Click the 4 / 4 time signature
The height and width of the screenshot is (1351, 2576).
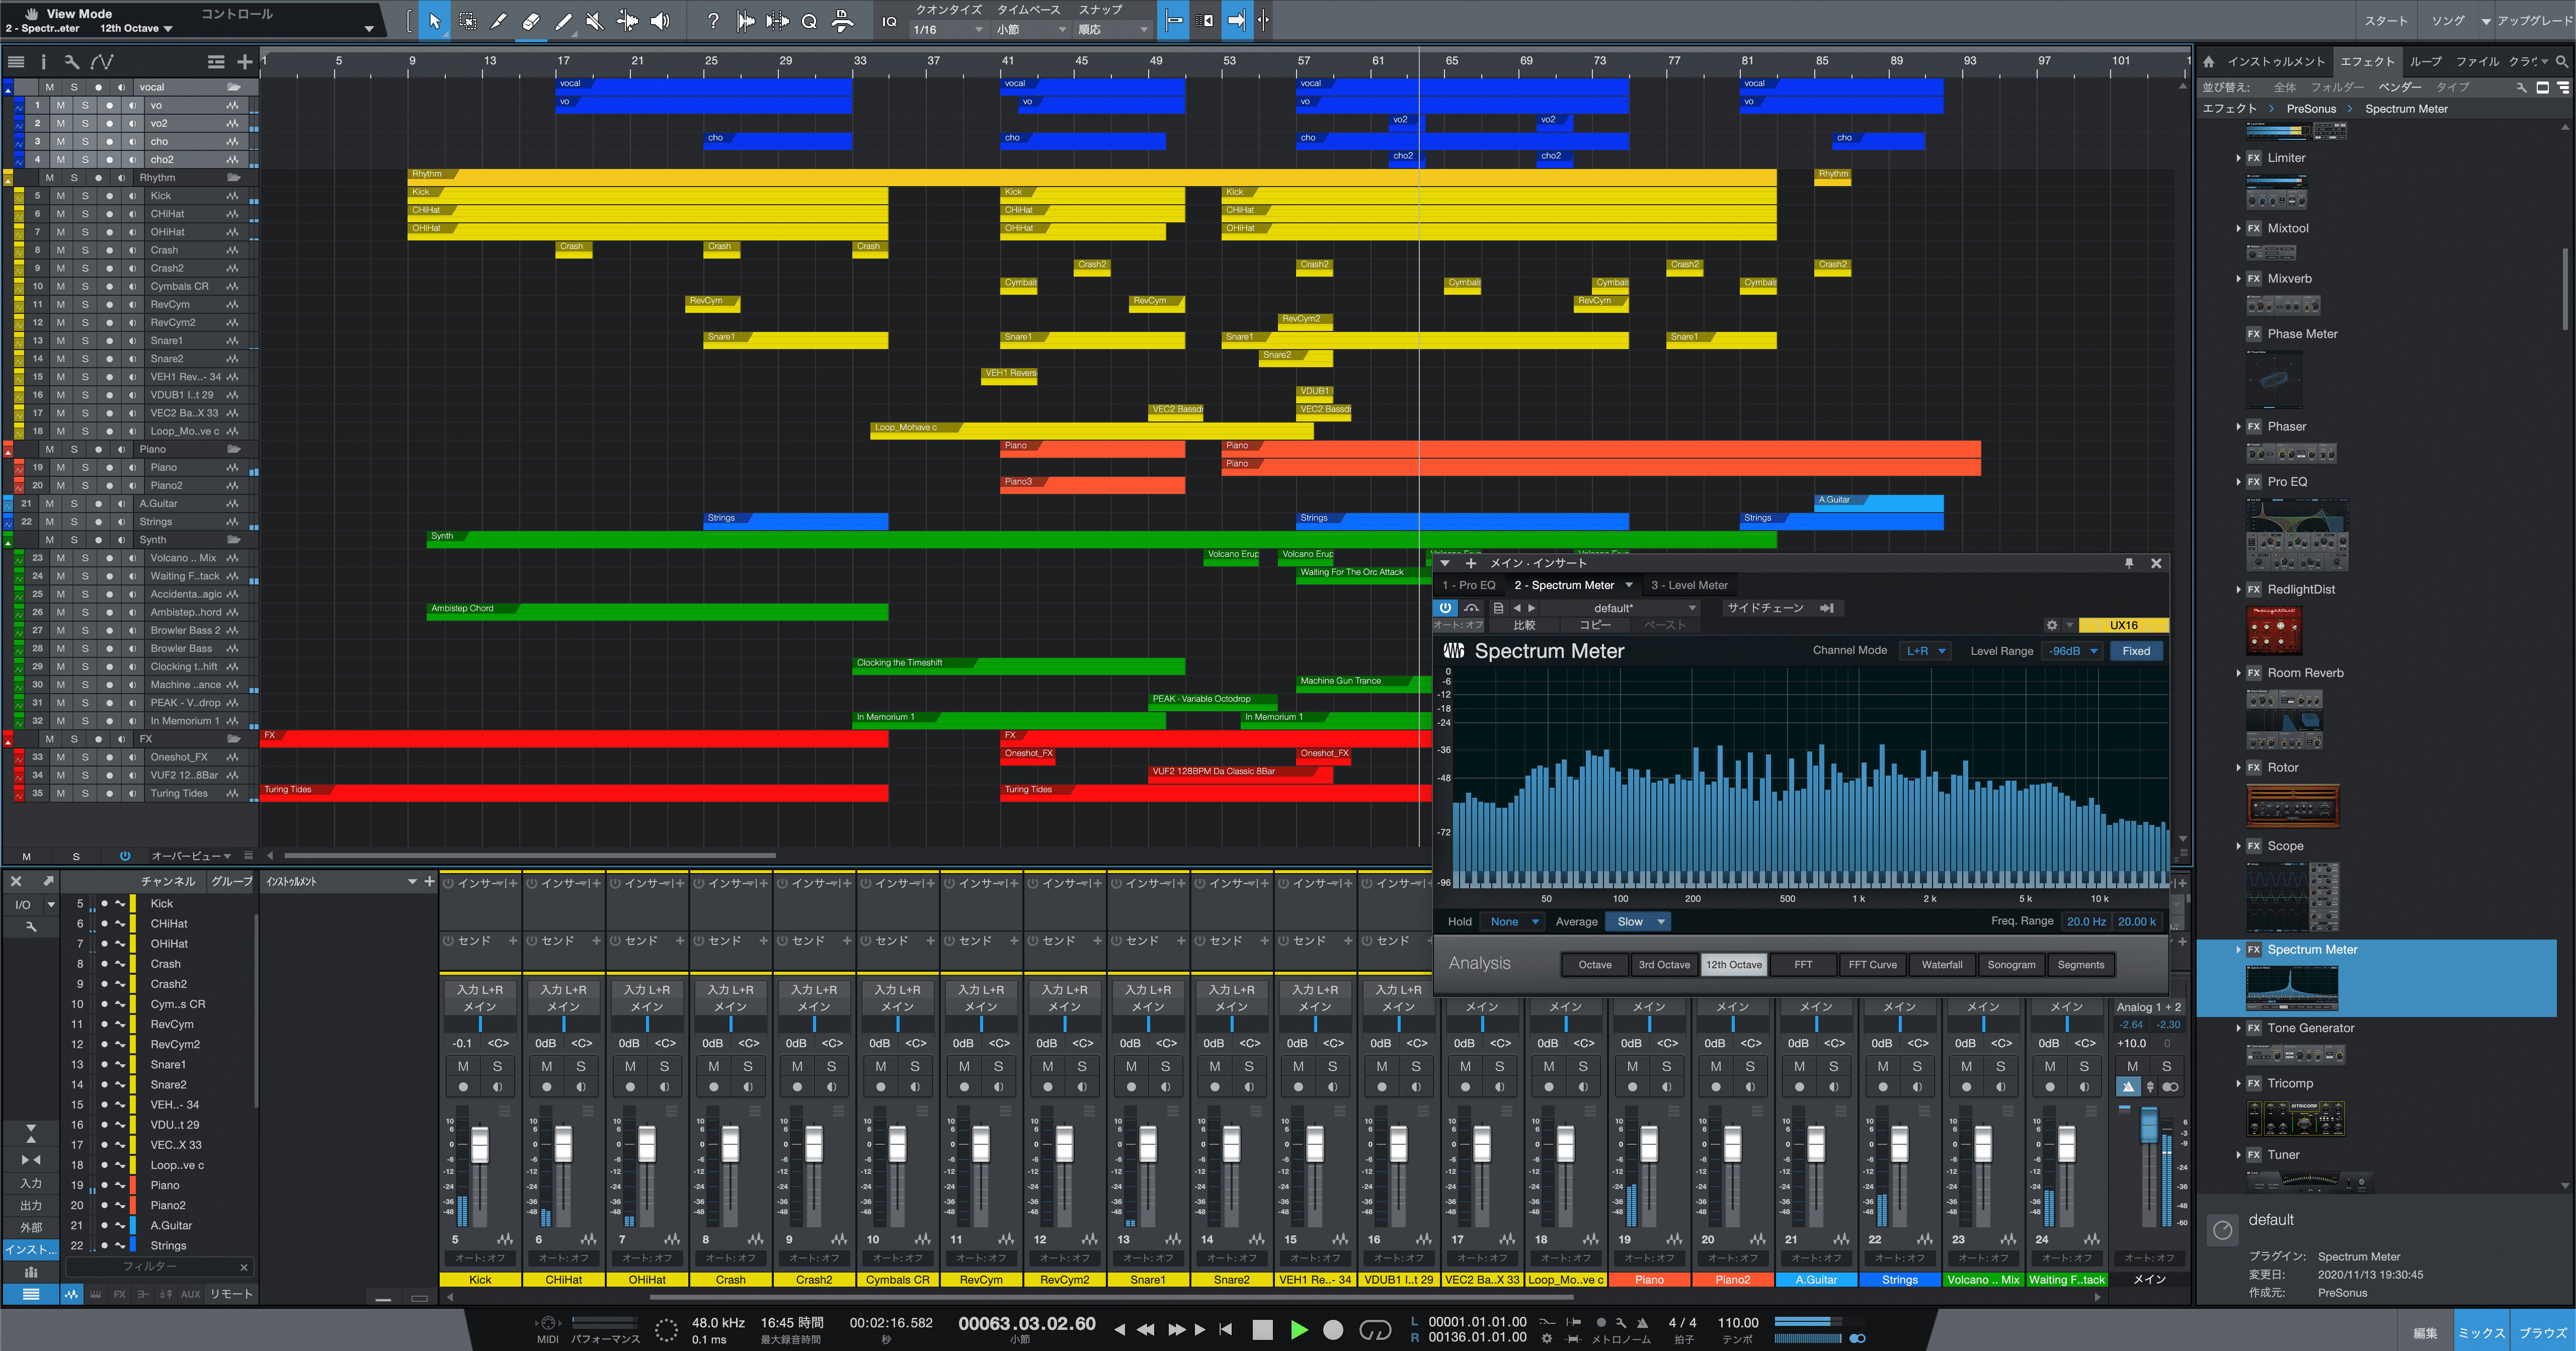[x=1682, y=1322]
